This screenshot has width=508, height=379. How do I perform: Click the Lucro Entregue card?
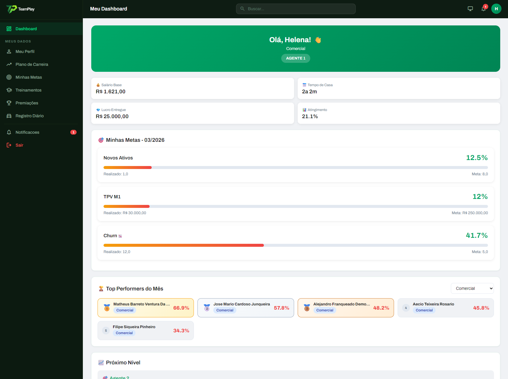click(192, 113)
